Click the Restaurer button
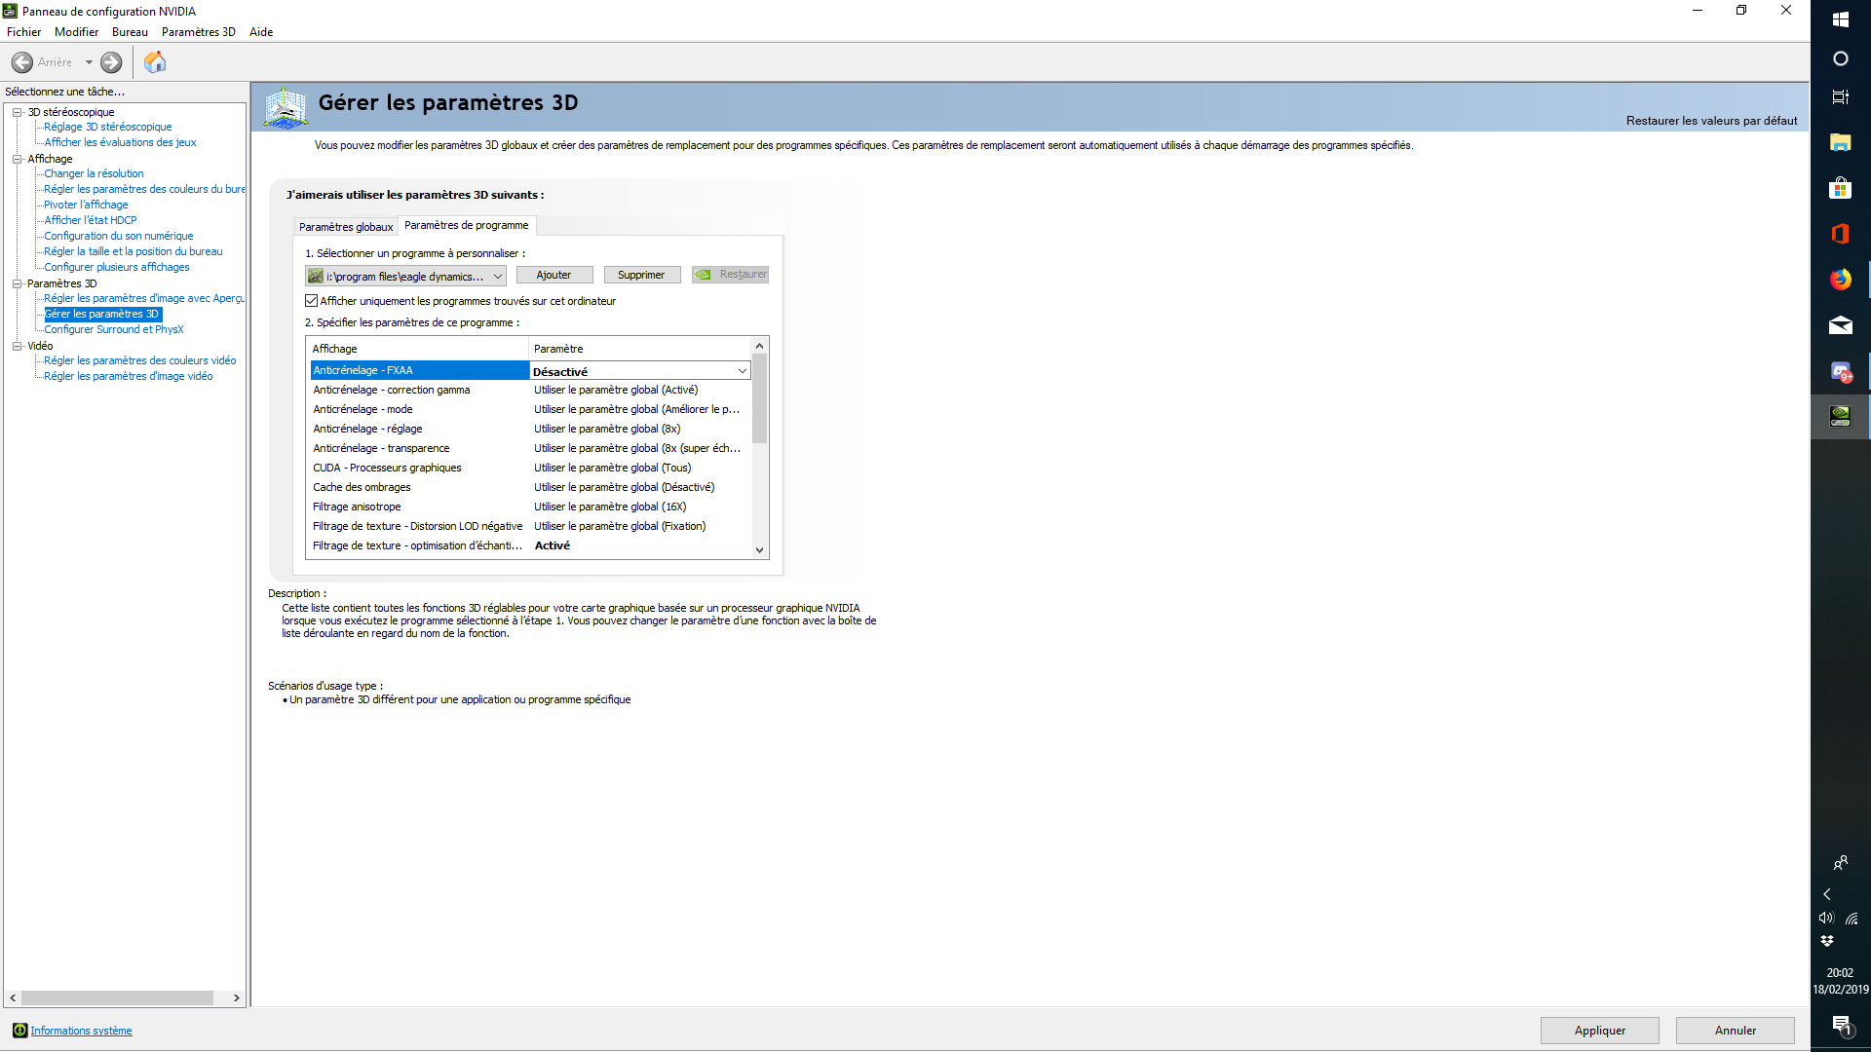This screenshot has width=1871, height=1052. pos(731,275)
